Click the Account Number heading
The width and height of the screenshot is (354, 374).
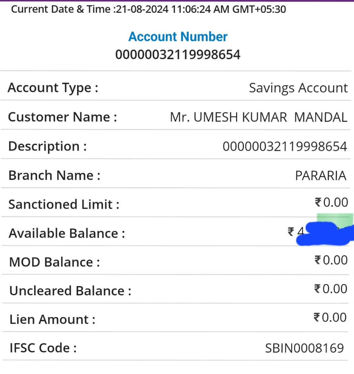[178, 37]
